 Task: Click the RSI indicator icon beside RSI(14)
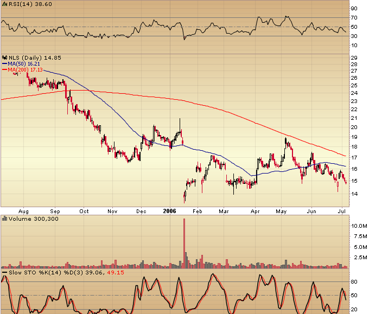pos(4,4)
